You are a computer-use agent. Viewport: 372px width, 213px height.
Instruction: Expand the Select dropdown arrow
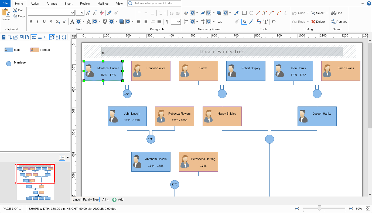(x=327, y=13)
